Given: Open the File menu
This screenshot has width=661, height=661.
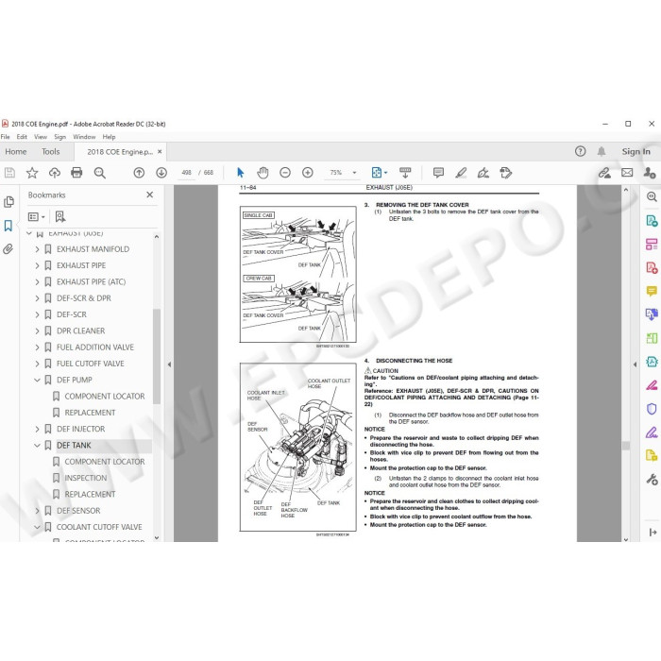Looking at the screenshot, I should 5,137.
